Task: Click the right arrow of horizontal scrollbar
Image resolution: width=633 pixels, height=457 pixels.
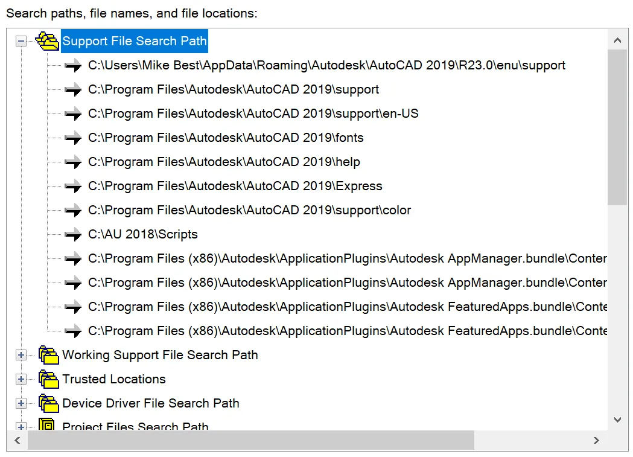Action: pos(596,441)
